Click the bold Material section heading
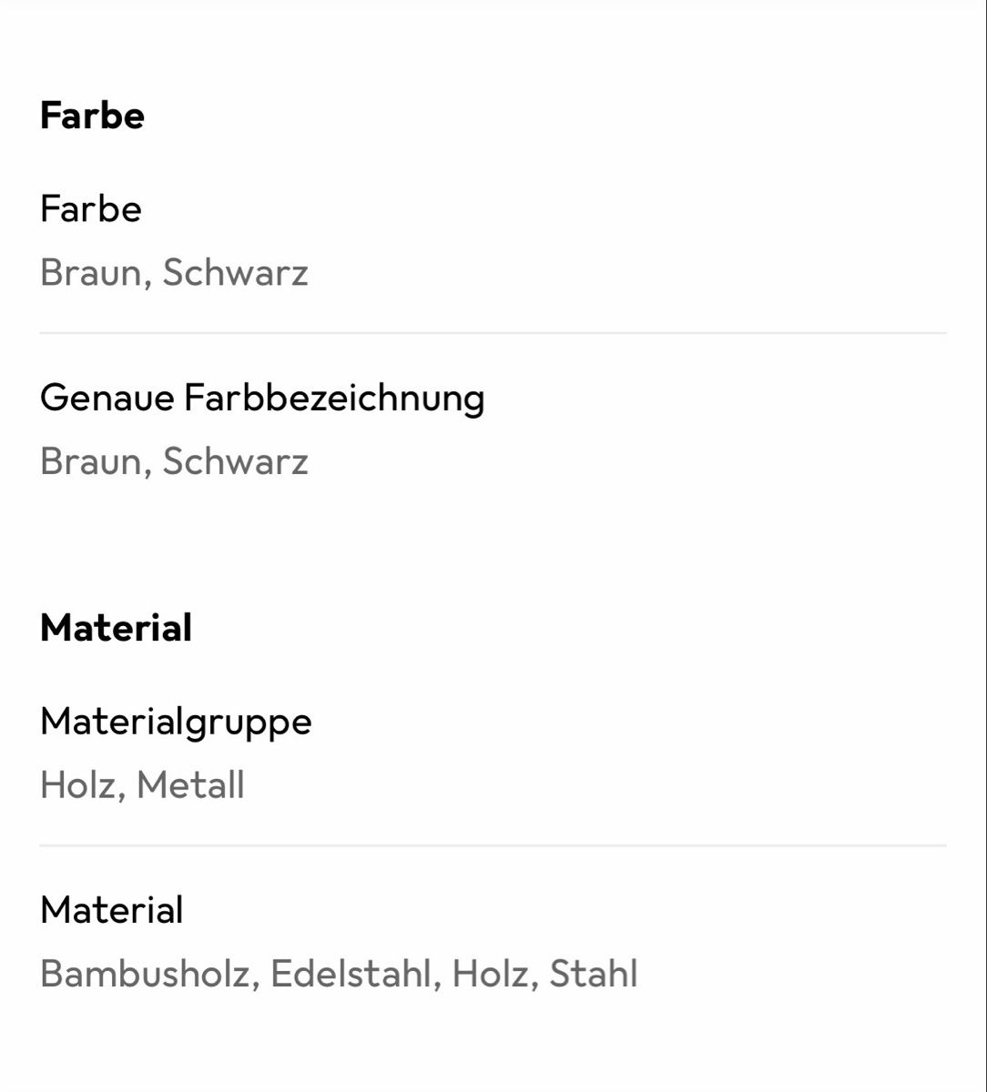The height and width of the screenshot is (1092, 987). [x=116, y=628]
